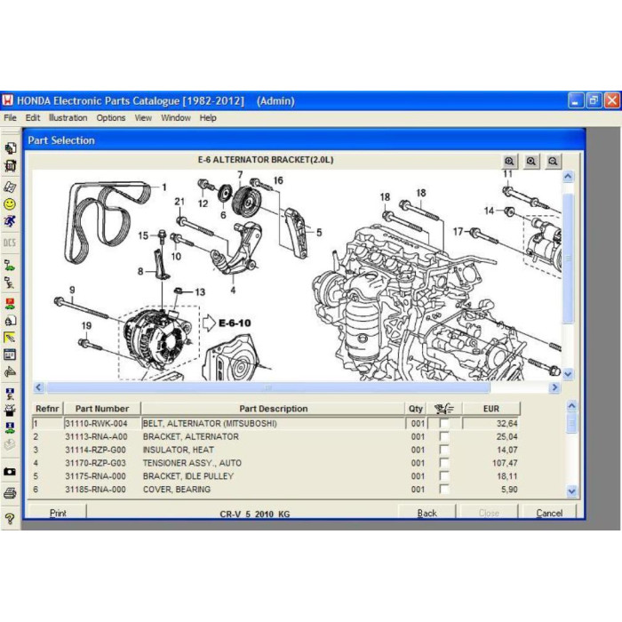Tick checkbox for INSULATOR, HEAT row
This screenshot has width=622, height=622.
tap(444, 450)
